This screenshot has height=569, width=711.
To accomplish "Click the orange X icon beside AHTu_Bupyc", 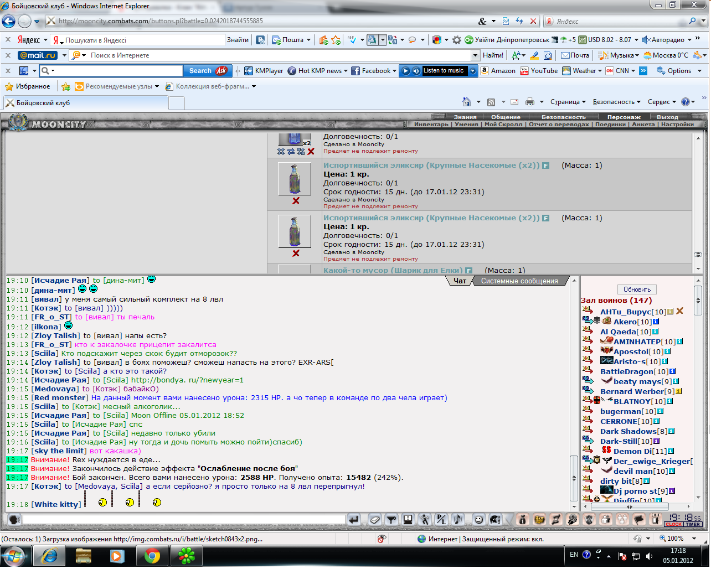I will (679, 311).
